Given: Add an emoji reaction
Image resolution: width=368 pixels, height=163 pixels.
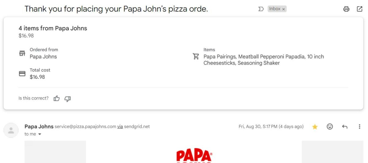Looking at the screenshot, I should pos(330,127).
